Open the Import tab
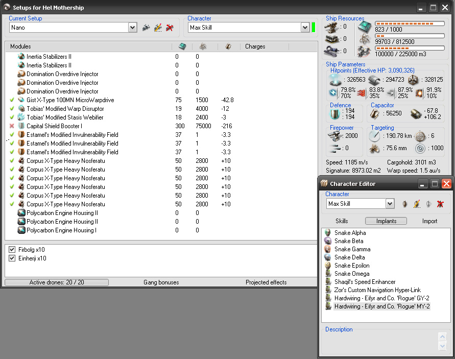This screenshot has height=359, width=455. click(429, 221)
